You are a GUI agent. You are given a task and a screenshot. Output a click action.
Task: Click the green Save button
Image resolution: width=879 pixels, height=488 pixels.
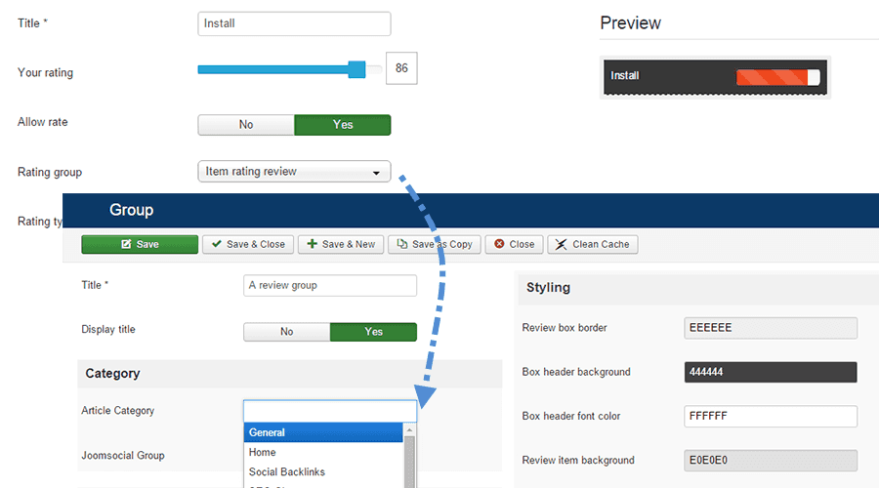[x=140, y=244]
